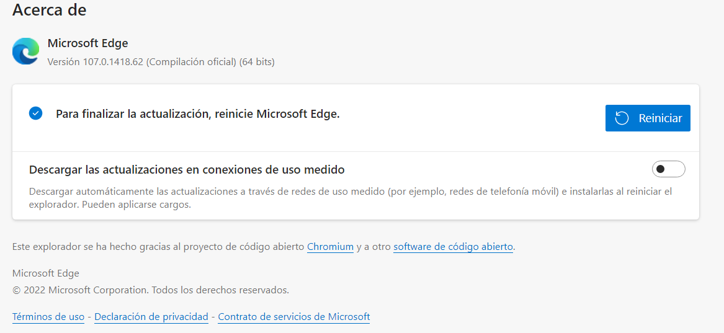
Task: Open the Términos de uso link
Action: 48,317
